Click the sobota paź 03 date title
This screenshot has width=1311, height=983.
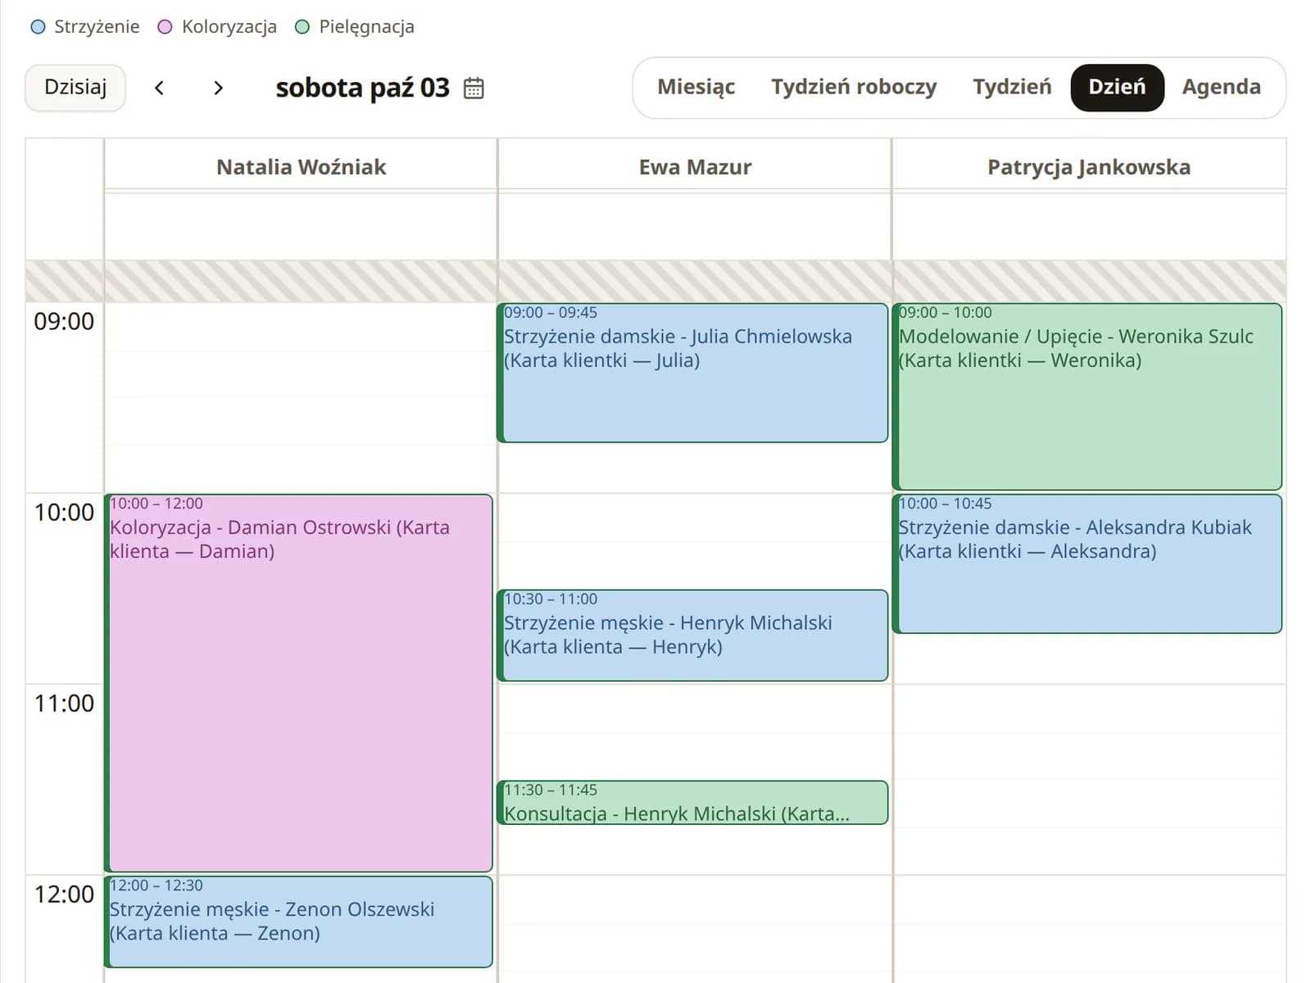[x=362, y=88]
